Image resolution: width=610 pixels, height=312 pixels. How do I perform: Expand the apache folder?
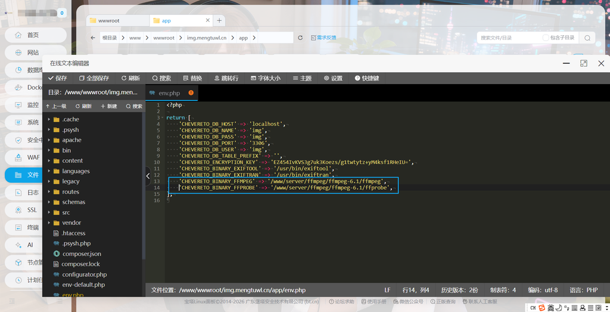(49, 140)
